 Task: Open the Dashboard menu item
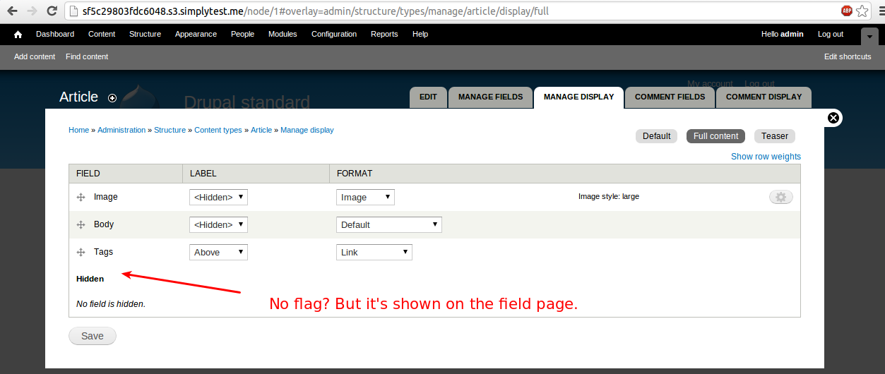55,34
